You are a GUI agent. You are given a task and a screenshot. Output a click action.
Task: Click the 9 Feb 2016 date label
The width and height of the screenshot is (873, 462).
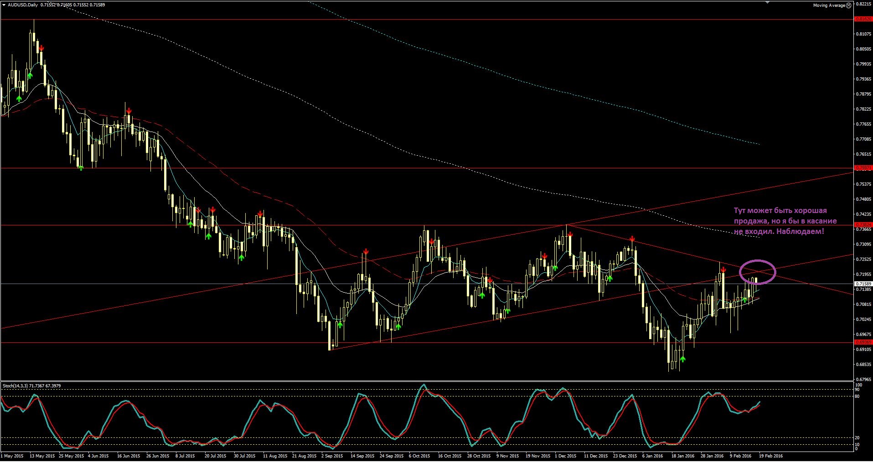click(x=740, y=456)
